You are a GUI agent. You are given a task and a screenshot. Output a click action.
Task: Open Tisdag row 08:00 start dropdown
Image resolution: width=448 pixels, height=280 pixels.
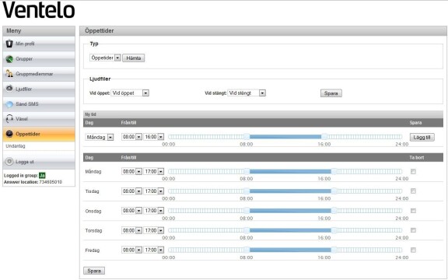131,191
